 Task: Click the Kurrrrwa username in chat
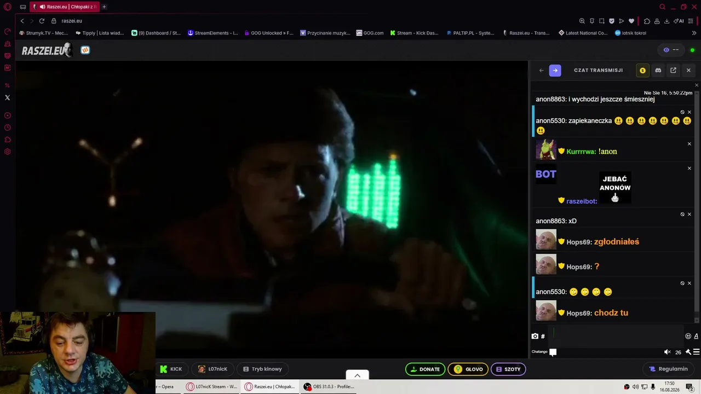pyautogui.click(x=581, y=152)
